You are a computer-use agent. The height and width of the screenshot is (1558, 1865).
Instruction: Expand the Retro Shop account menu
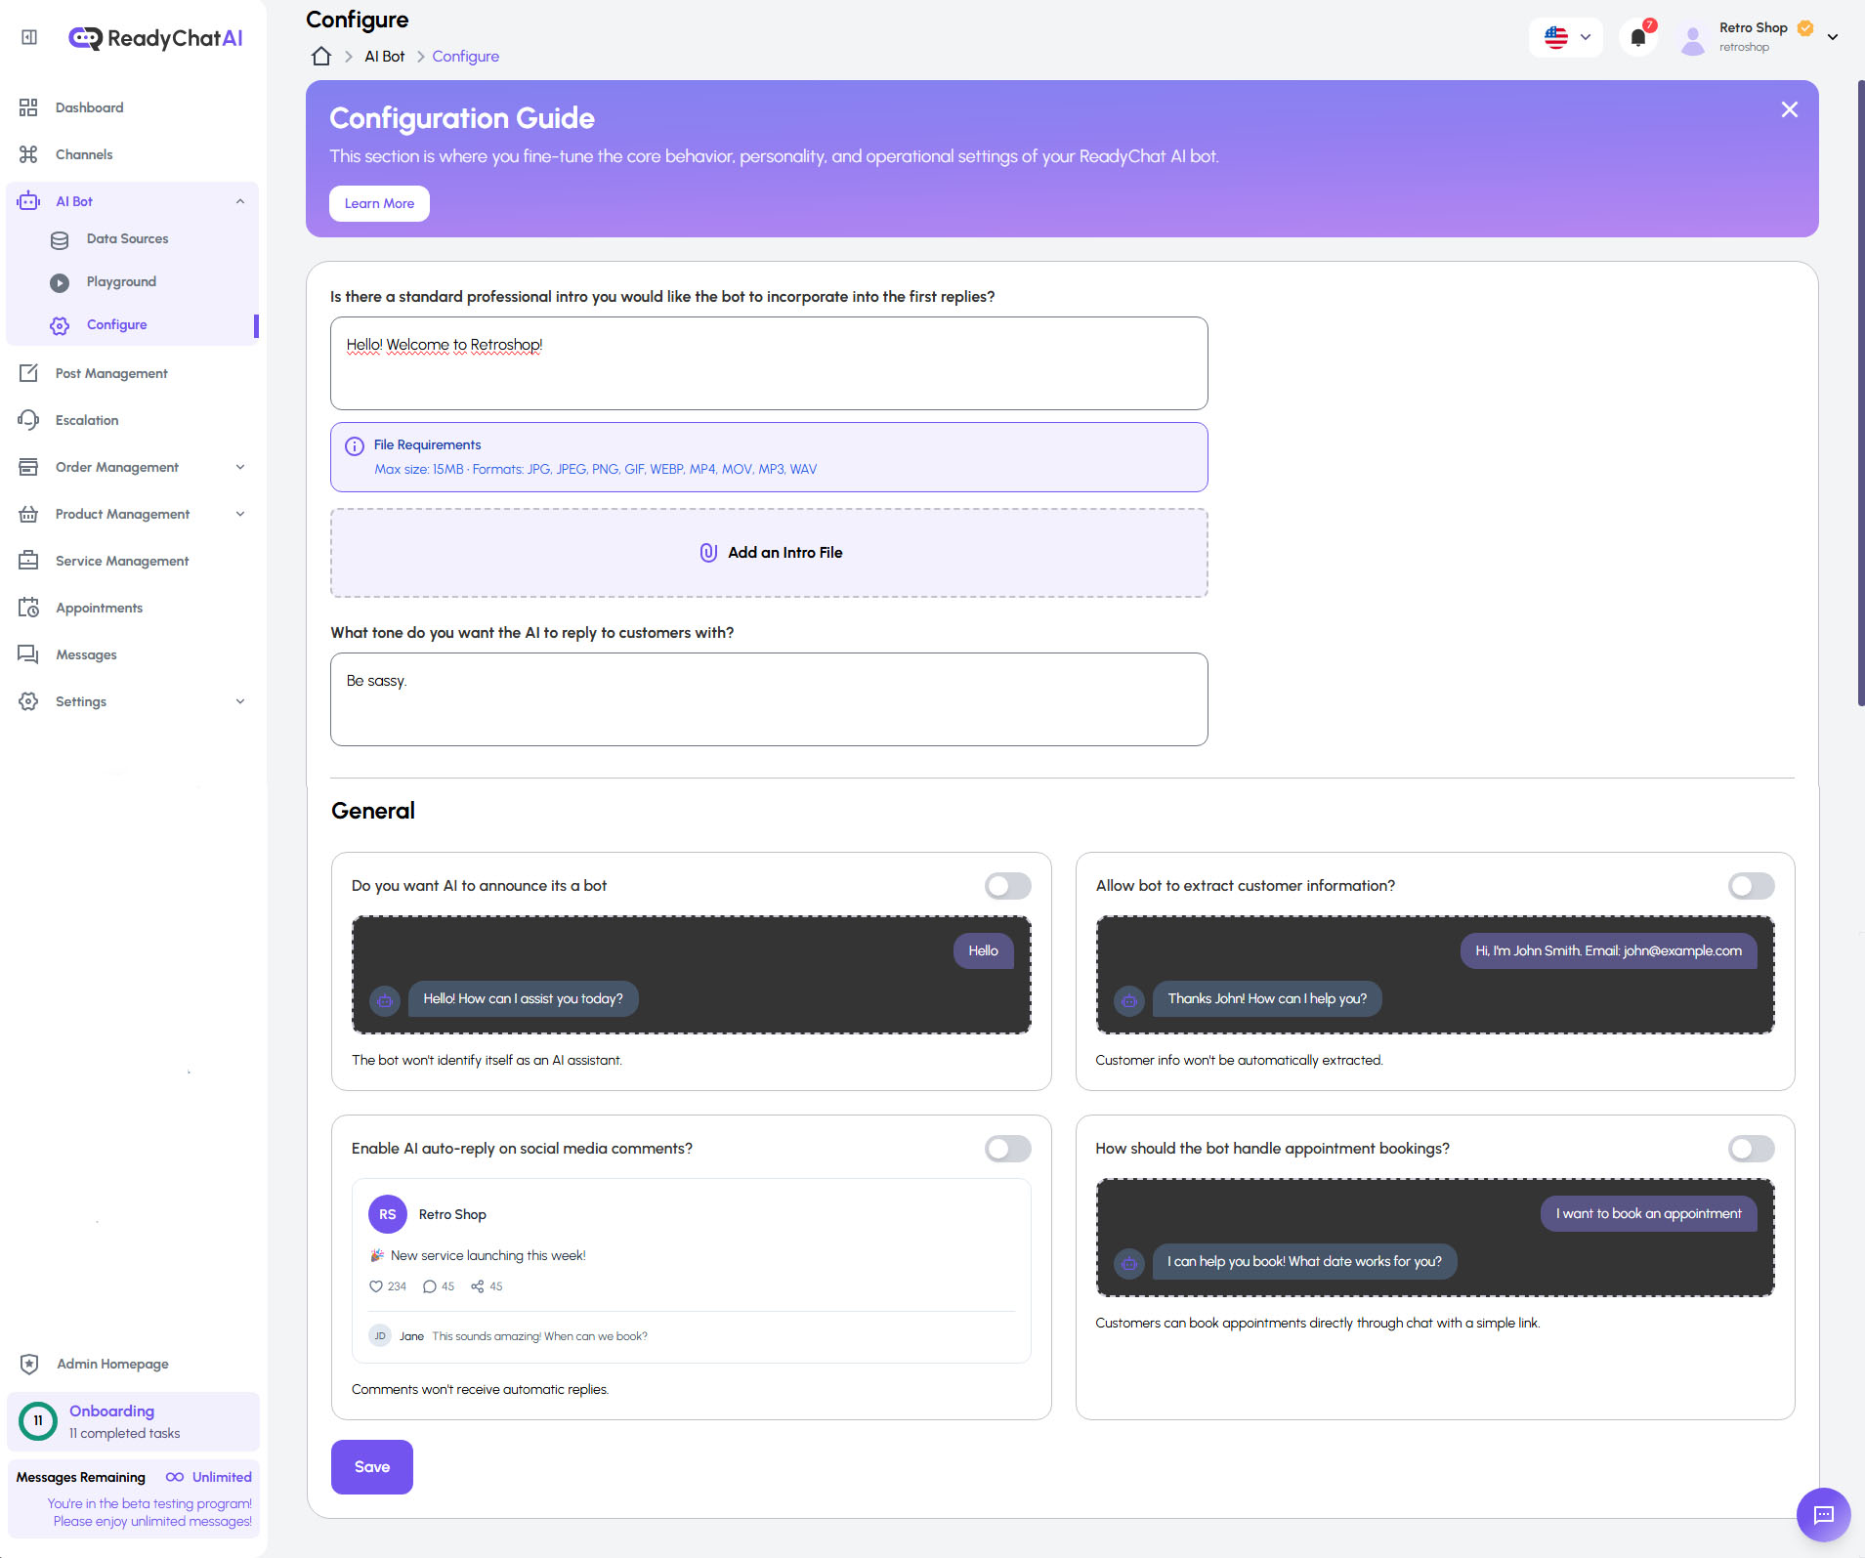pyautogui.click(x=1834, y=37)
